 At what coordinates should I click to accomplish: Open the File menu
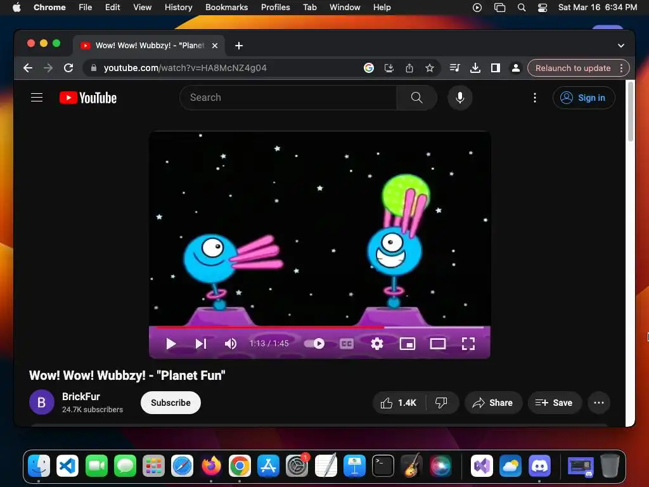tap(86, 8)
